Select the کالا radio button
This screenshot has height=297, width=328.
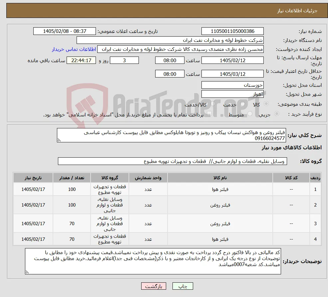pyautogui.click(x=266, y=104)
